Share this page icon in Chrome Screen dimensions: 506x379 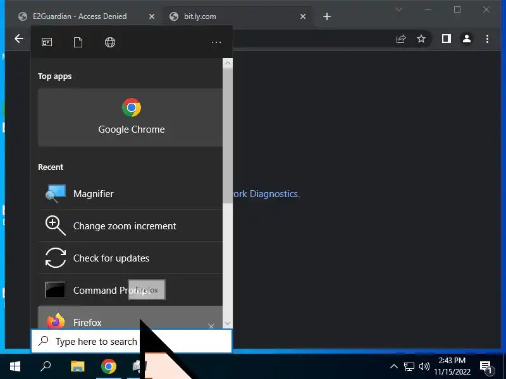point(401,39)
